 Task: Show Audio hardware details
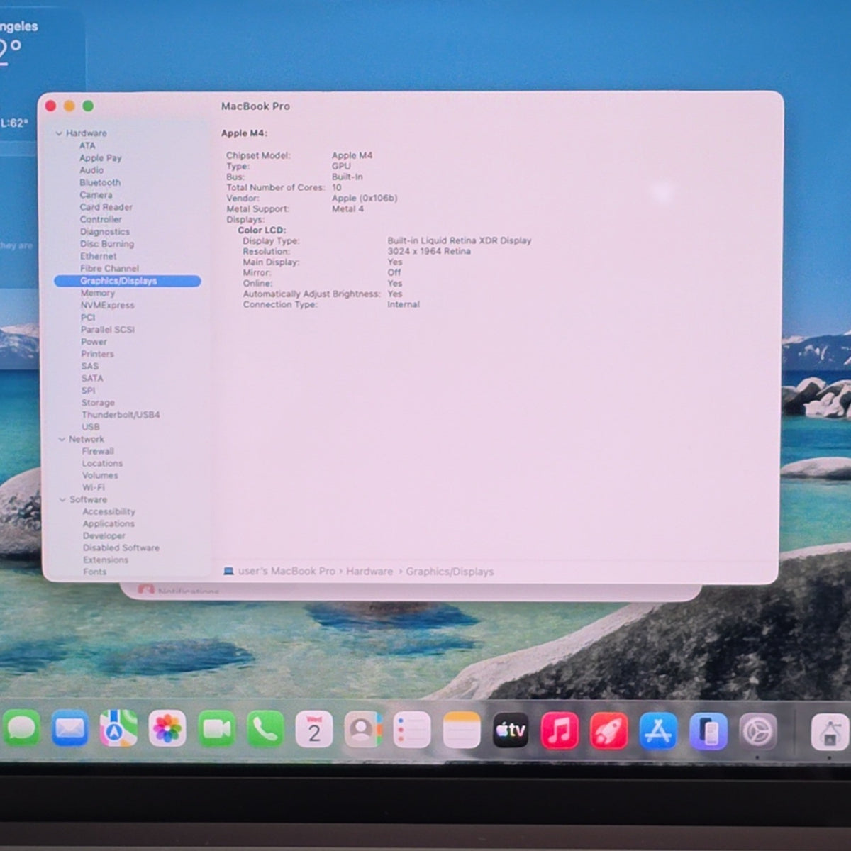point(91,170)
